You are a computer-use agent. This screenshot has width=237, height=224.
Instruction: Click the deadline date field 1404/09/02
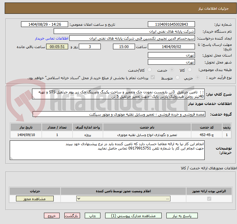(171, 46)
